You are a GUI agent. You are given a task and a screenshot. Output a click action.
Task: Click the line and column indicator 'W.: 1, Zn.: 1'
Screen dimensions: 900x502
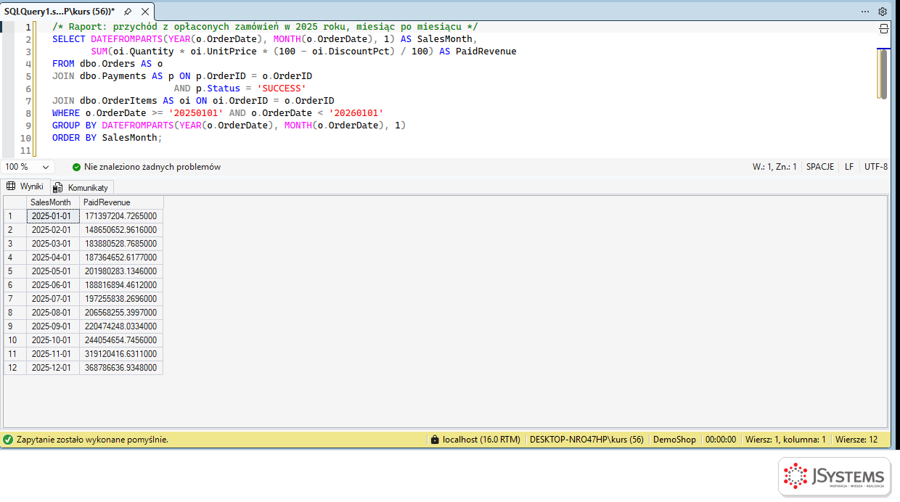(x=774, y=167)
